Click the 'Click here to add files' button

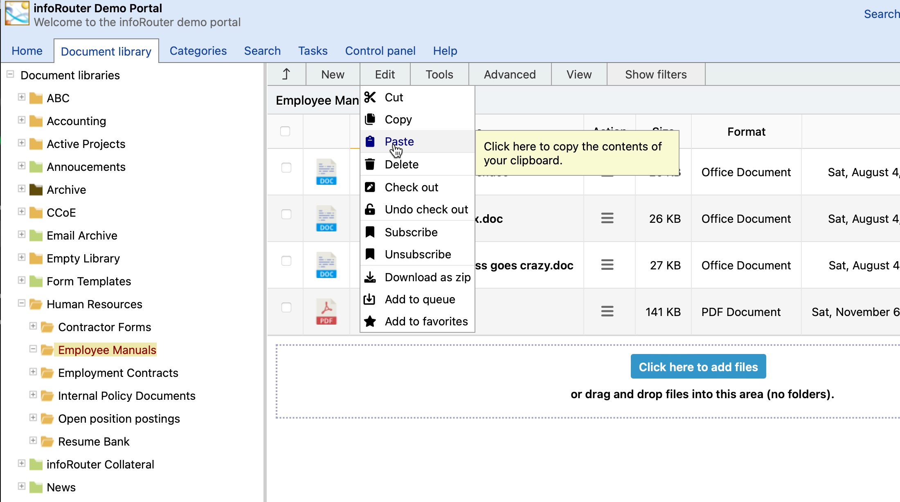pyautogui.click(x=698, y=367)
